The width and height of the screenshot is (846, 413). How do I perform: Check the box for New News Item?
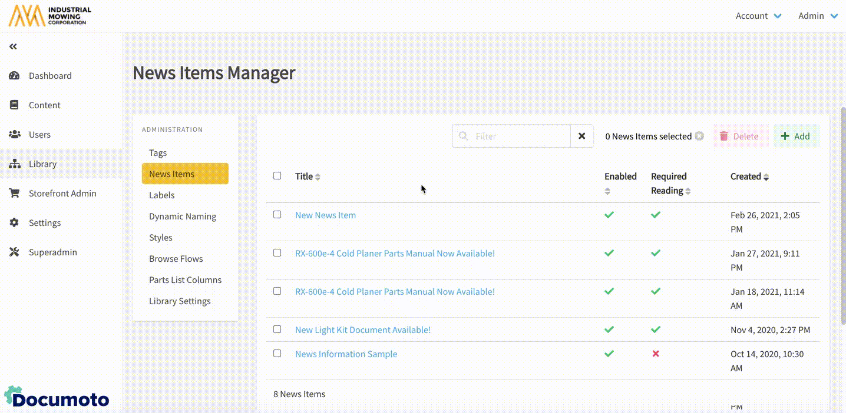click(x=277, y=215)
